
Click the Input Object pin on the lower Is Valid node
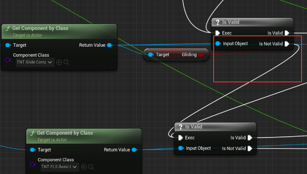click(181, 148)
